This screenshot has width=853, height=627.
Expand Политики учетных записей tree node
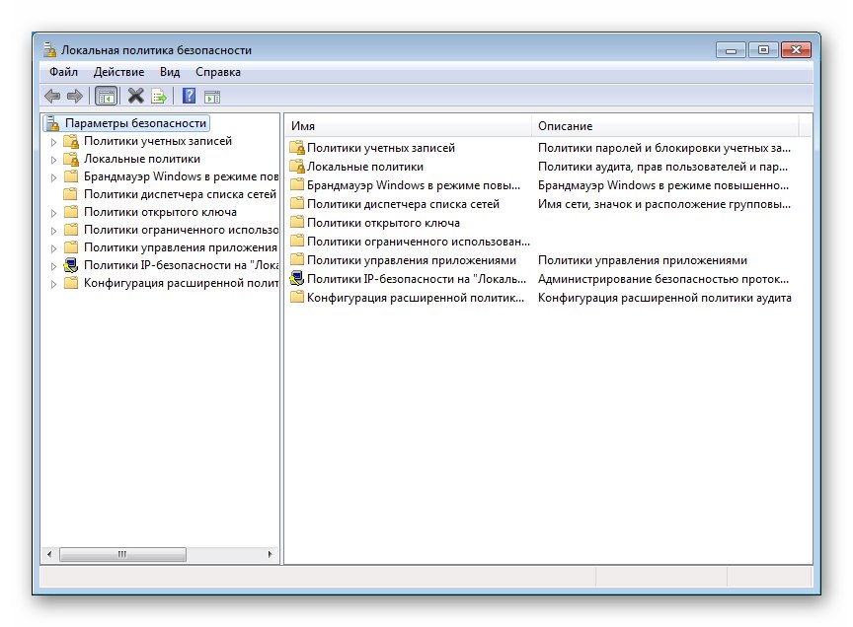(x=53, y=142)
